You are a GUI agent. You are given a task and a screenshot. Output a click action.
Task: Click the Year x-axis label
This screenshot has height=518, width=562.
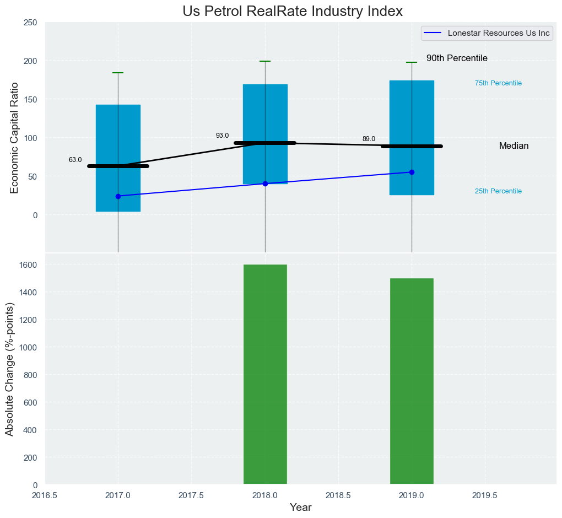[x=300, y=508]
